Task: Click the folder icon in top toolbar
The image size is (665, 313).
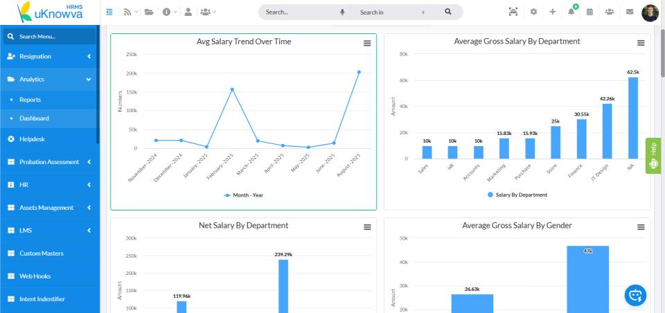Action: coord(149,12)
